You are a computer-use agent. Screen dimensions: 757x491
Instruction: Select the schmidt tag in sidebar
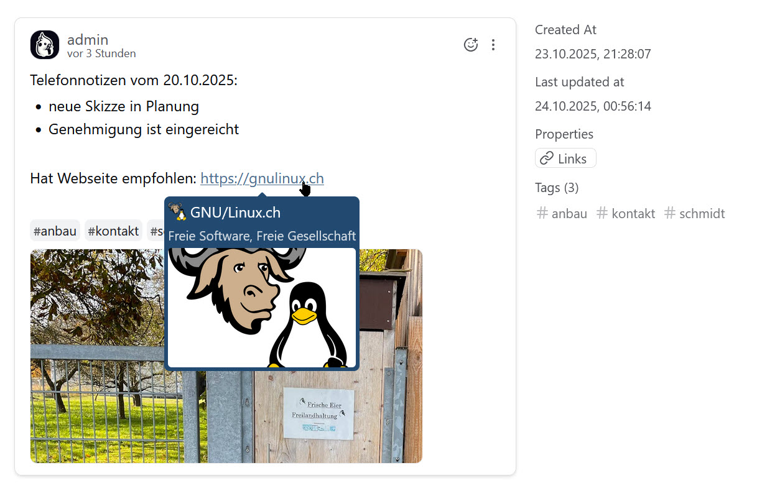[702, 214]
